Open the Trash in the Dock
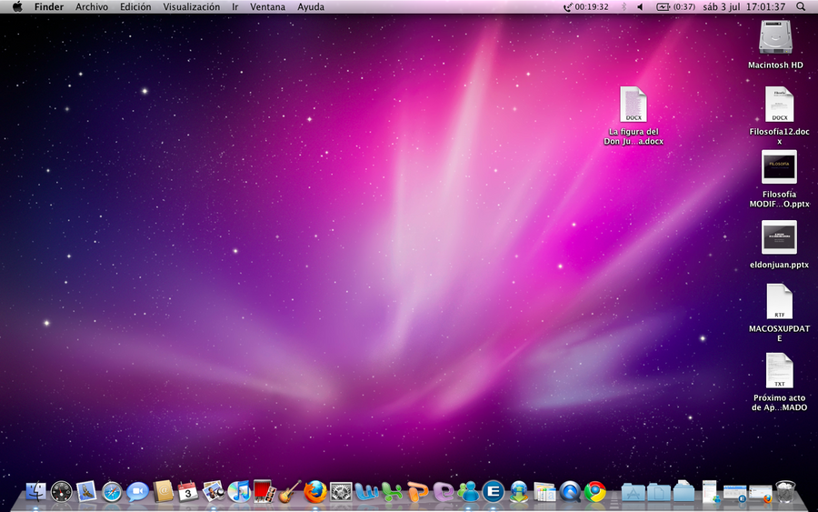Screen dimensions: 818x512 click(785, 492)
